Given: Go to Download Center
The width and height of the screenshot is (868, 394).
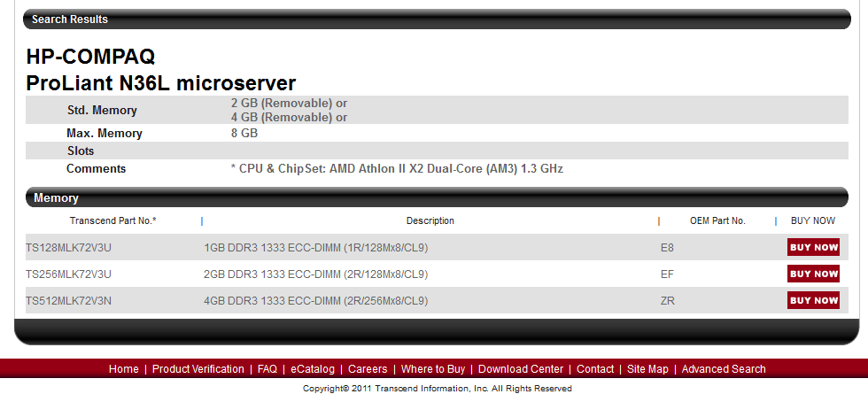Looking at the screenshot, I should [x=521, y=369].
